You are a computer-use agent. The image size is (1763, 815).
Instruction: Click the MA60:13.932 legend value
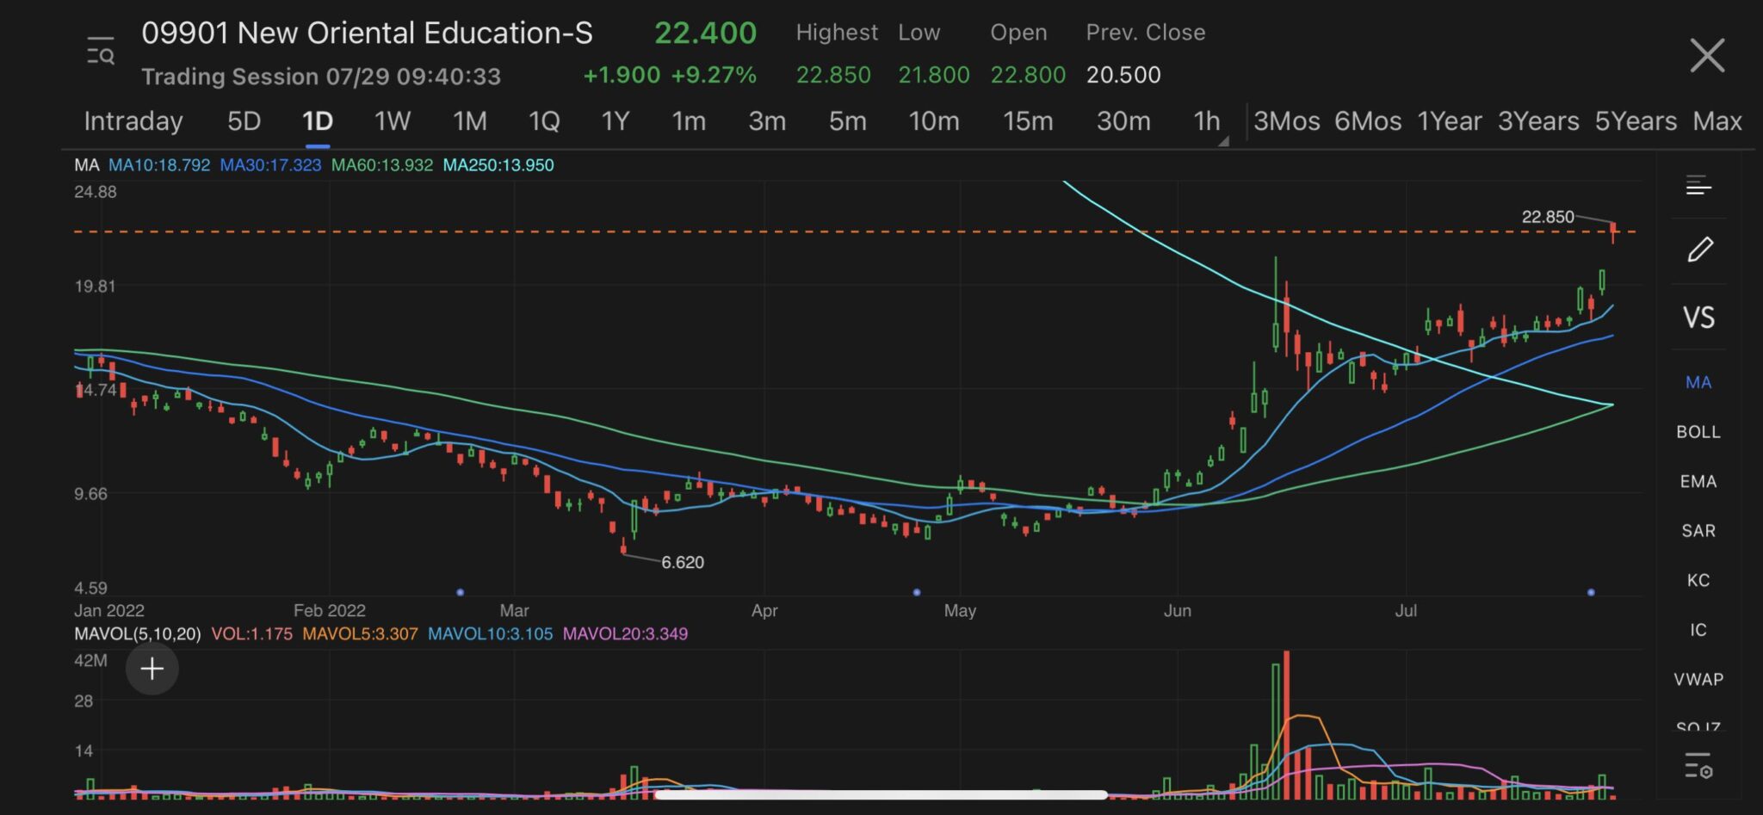tap(382, 165)
